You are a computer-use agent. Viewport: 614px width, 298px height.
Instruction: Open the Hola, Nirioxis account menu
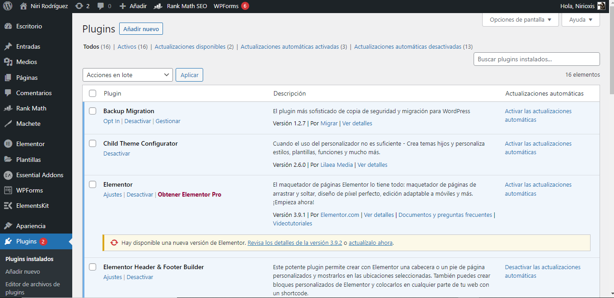point(582,6)
